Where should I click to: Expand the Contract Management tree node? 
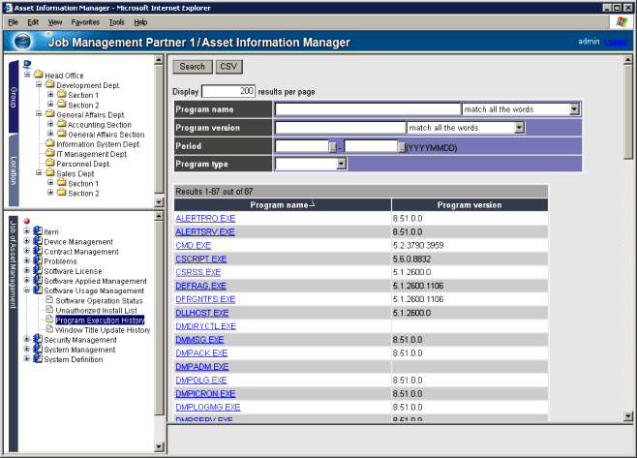coord(27,252)
